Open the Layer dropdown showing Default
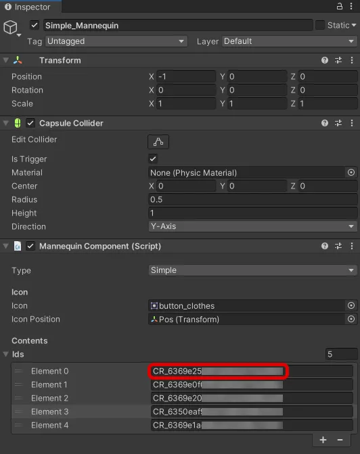Image resolution: width=360 pixels, height=454 pixels. (290, 41)
